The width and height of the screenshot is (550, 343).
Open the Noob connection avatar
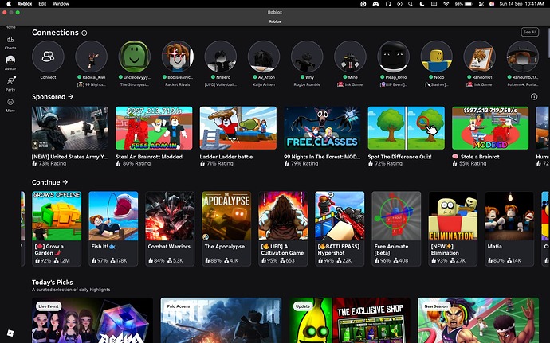(x=436, y=57)
